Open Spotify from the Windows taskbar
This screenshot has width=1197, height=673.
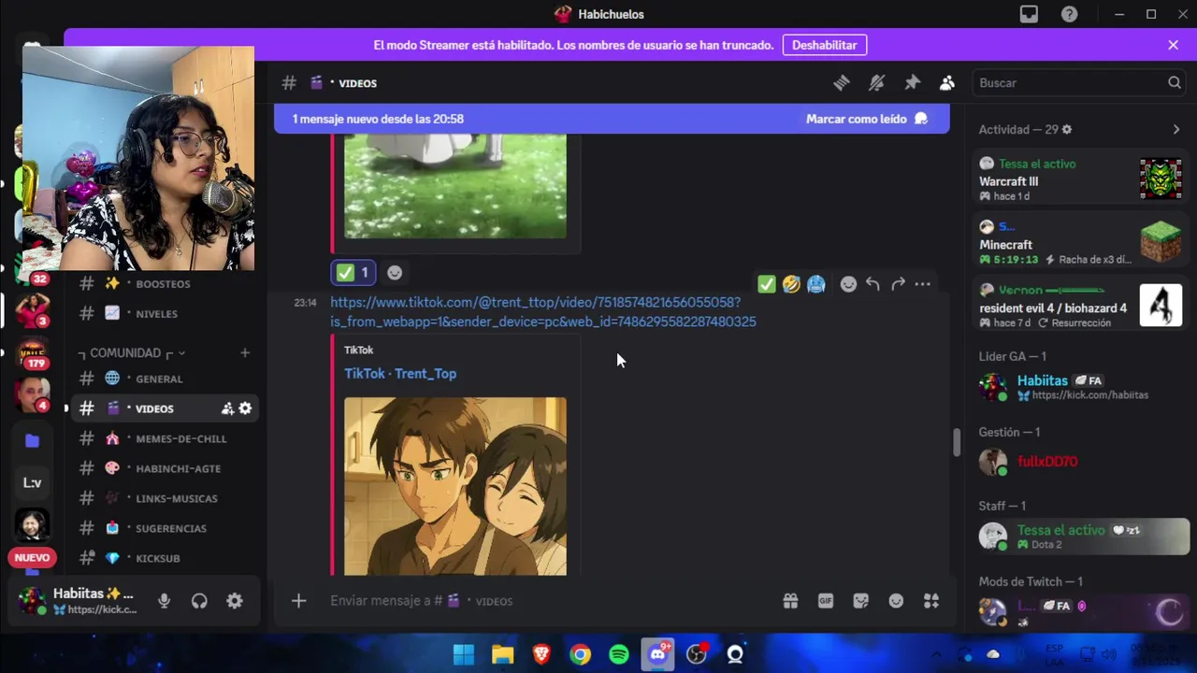619,654
